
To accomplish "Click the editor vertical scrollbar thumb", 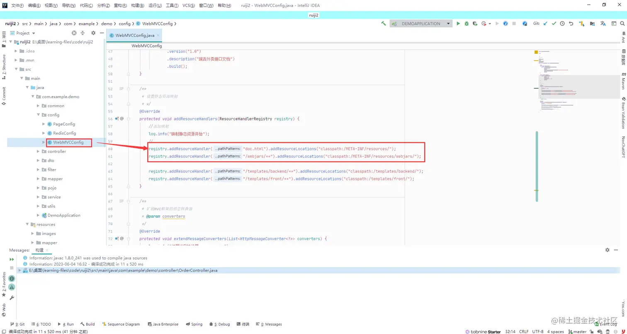I will 537,166.
